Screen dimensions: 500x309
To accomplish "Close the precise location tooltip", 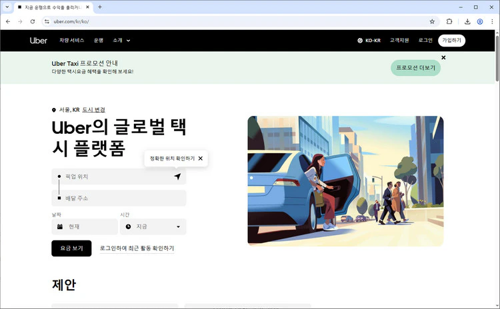I will 201,158.
